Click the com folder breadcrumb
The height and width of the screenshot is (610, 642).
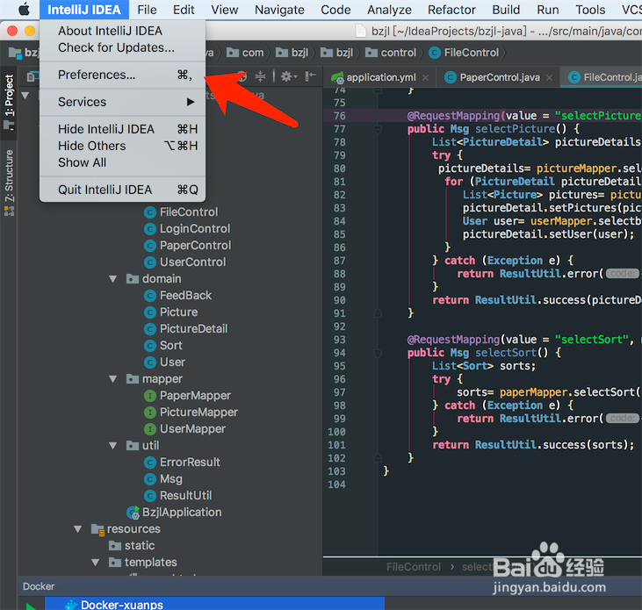coord(245,53)
